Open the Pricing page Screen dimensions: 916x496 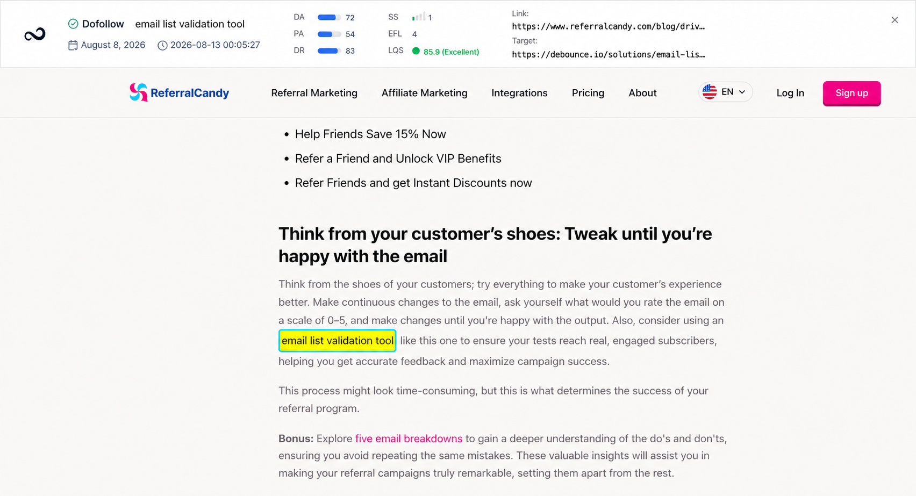[588, 93]
